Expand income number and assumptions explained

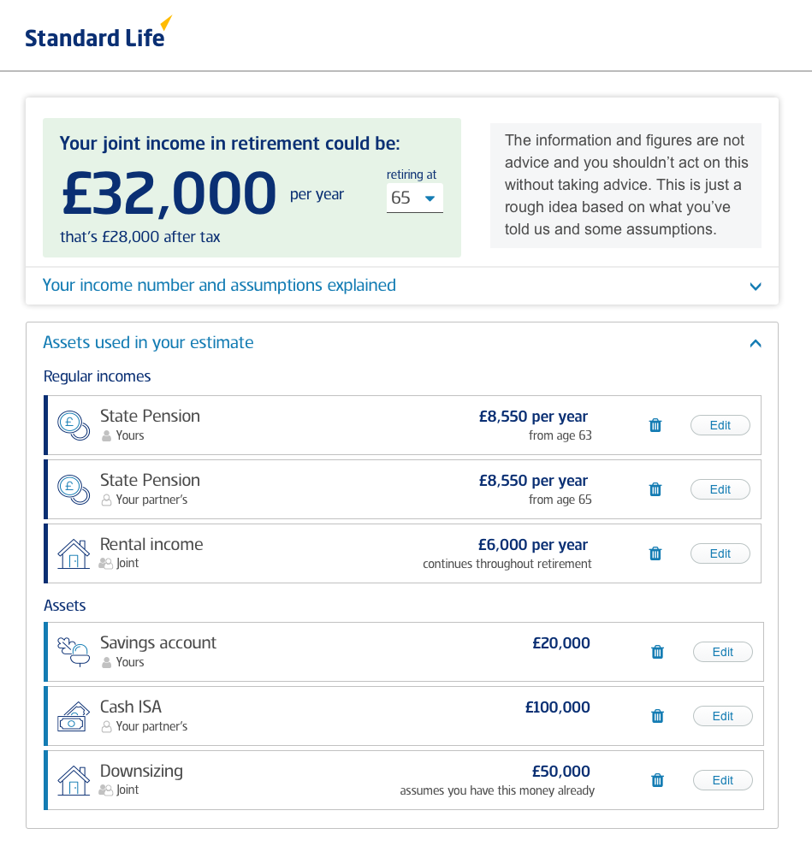pyautogui.click(x=402, y=285)
